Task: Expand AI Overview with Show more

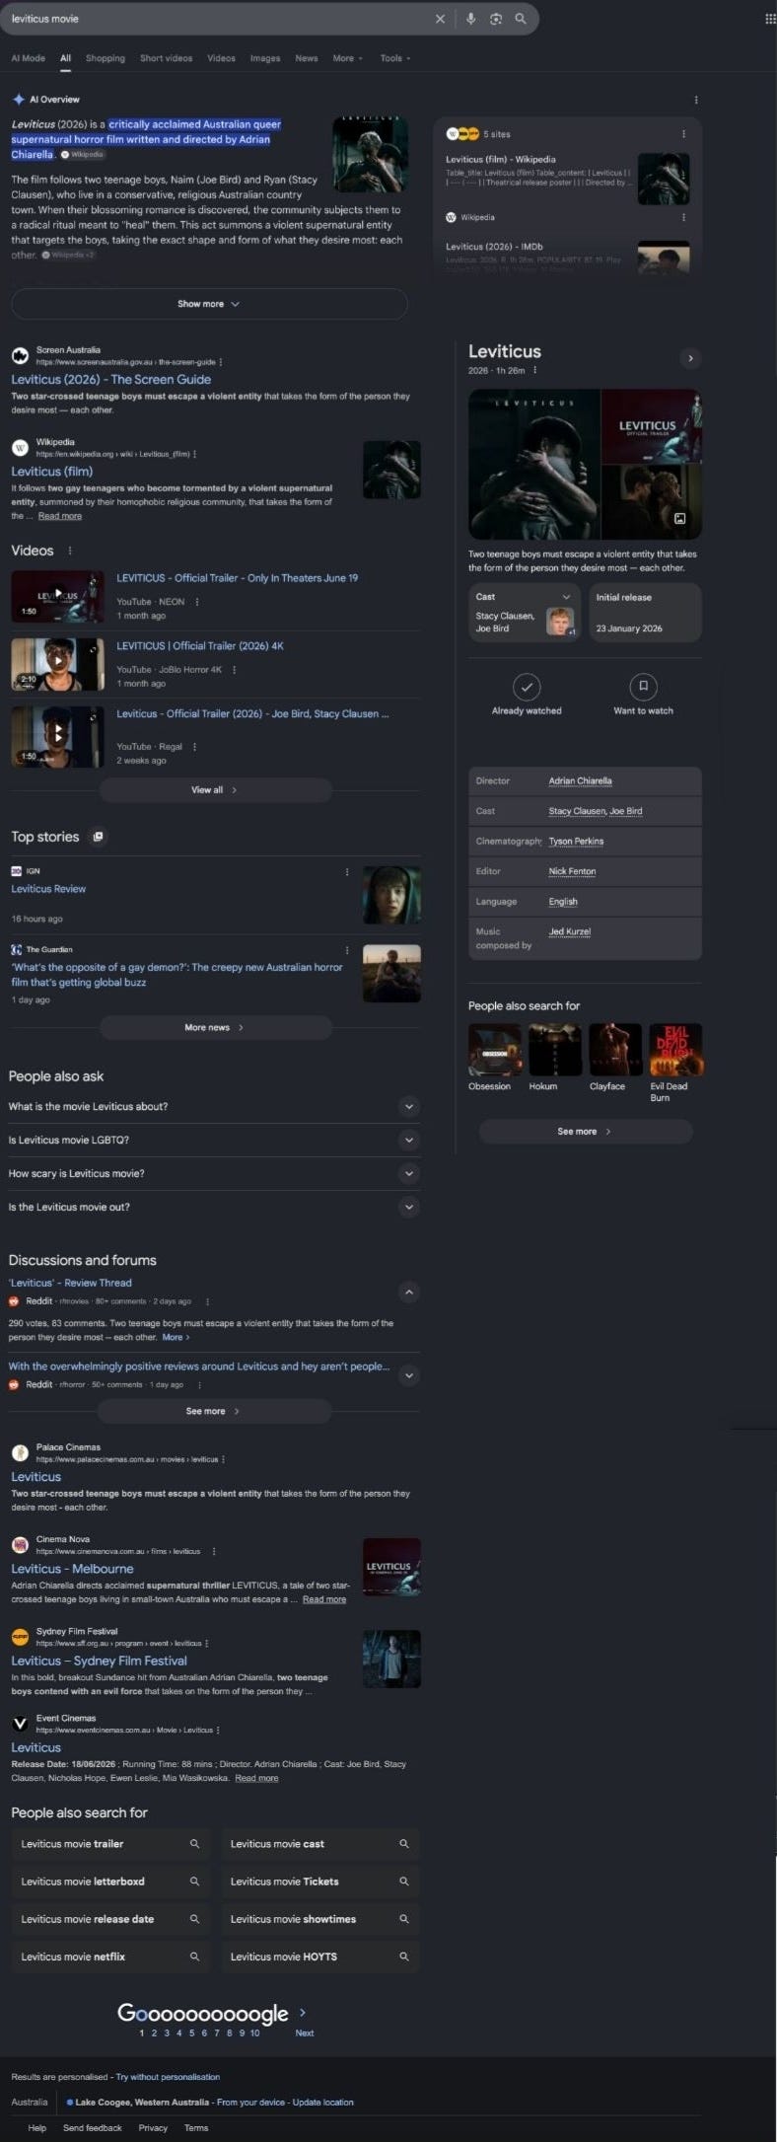Action: tap(209, 304)
